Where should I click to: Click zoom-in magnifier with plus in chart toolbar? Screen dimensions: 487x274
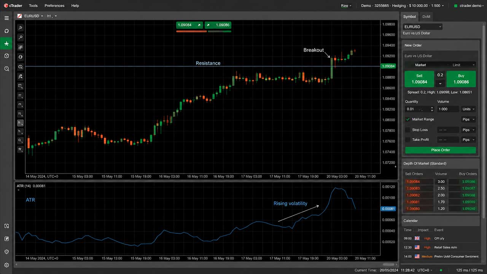21,67
